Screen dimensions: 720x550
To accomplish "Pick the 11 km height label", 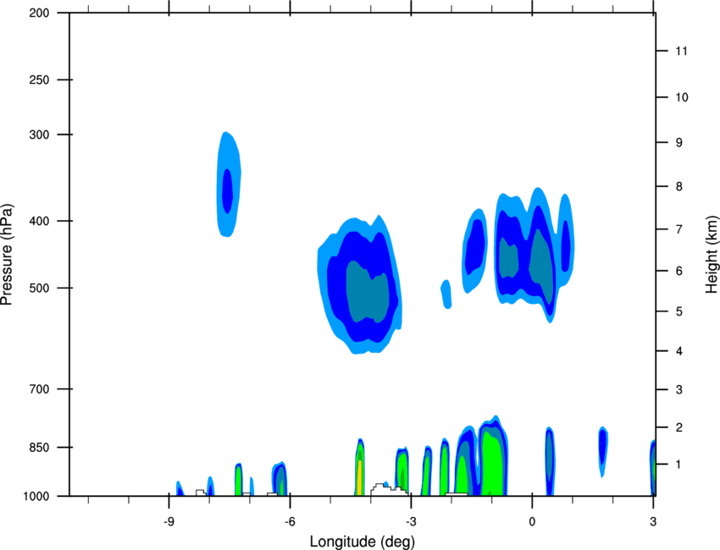I will 681,51.
